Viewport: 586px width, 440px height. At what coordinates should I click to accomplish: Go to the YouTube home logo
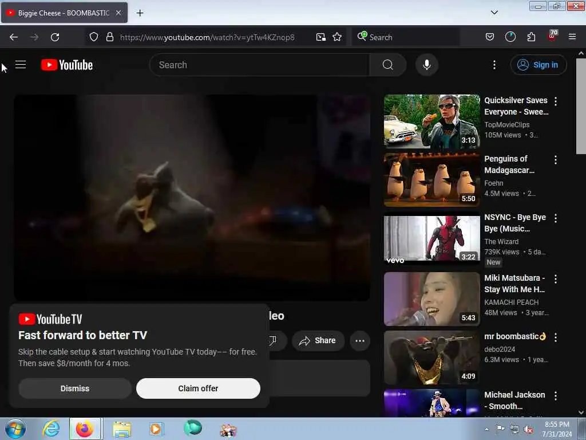(x=67, y=65)
